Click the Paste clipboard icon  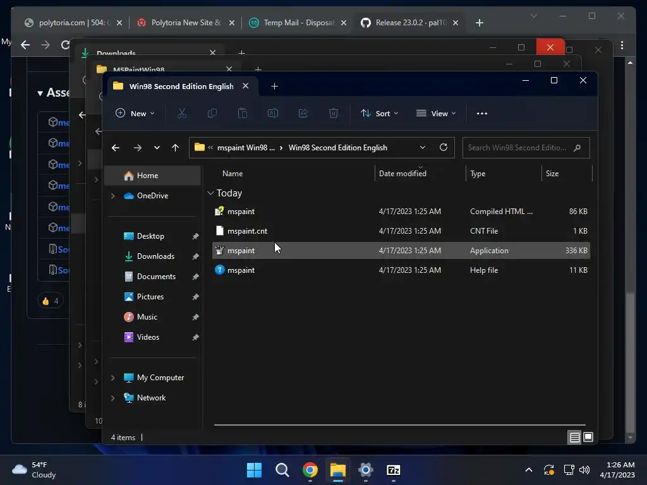click(x=243, y=114)
